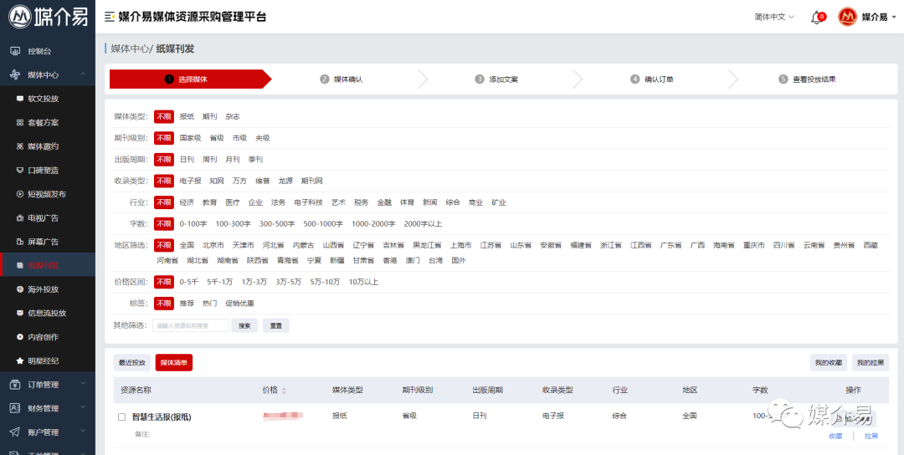Image resolution: width=904 pixels, height=455 pixels.
Task: Click the 短视频发布 sidebar icon
Action: click(x=20, y=194)
